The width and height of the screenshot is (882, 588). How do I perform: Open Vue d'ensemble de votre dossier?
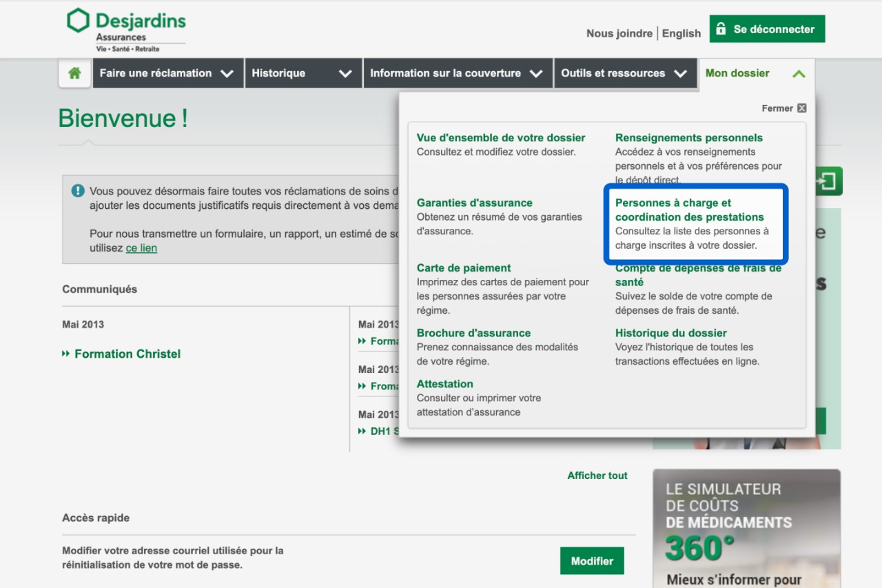click(x=501, y=138)
